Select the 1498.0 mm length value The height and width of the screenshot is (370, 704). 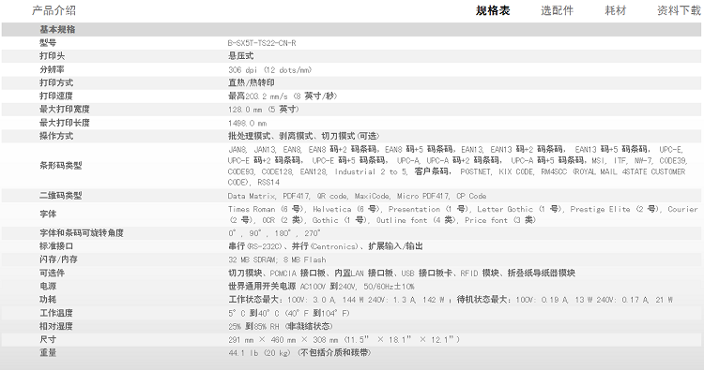click(x=248, y=123)
